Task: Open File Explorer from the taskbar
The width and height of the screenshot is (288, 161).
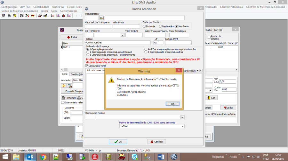Action: point(16,157)
